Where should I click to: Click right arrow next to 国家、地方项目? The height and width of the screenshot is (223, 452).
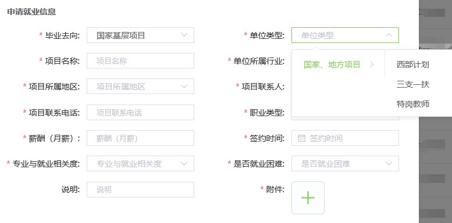[x=372, y=64]
